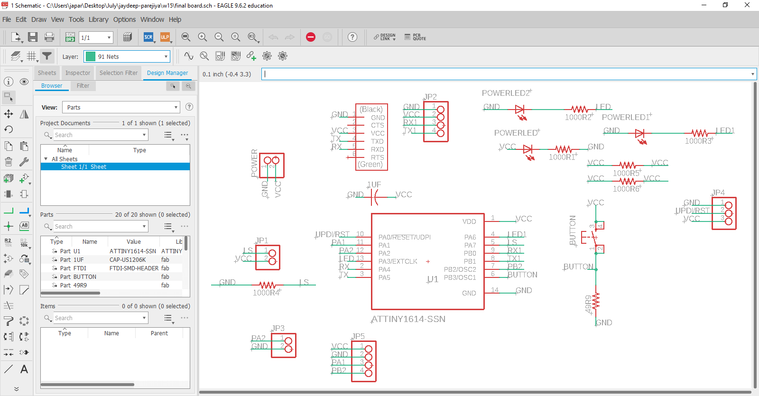
Task: Run a ULP with the ULP icon
Action: 165,37
